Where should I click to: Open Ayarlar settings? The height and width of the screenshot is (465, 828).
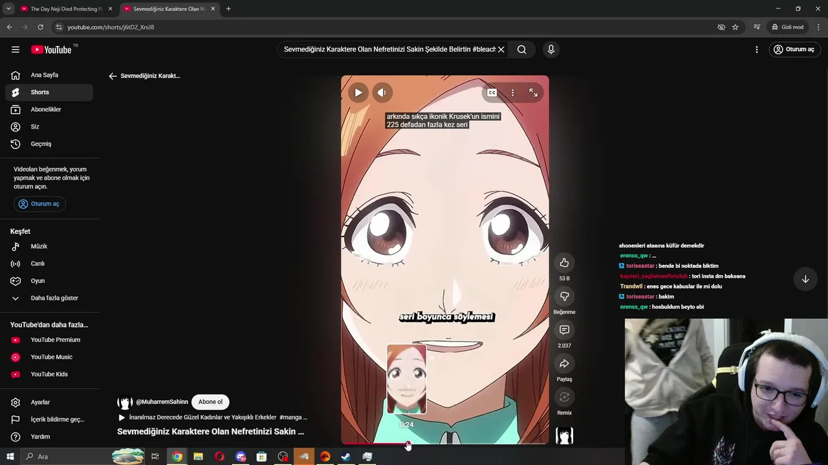tap(49, 402)
